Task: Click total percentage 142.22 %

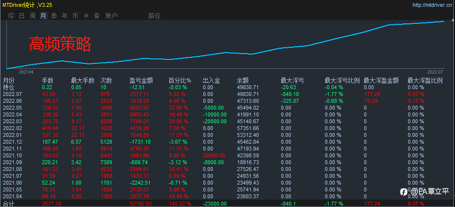Action: pos(179,204)
